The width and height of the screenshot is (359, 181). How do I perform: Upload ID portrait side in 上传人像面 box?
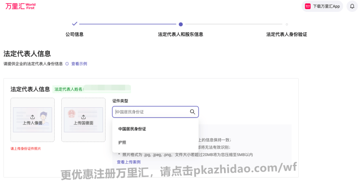click(33, 120)
